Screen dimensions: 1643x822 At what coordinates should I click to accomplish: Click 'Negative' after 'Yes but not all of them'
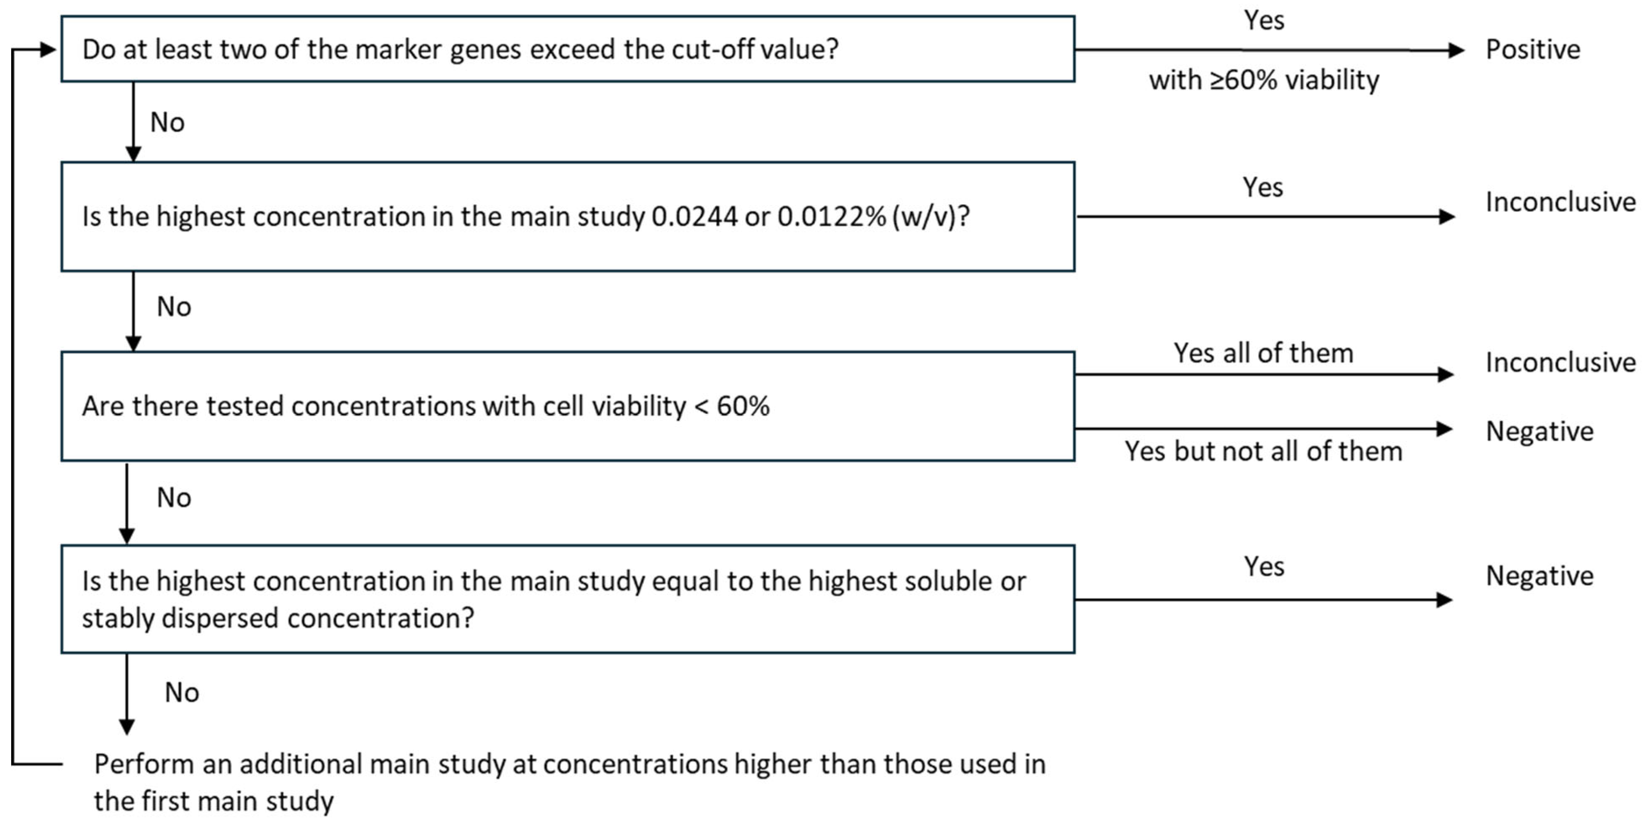[1539, 431]
